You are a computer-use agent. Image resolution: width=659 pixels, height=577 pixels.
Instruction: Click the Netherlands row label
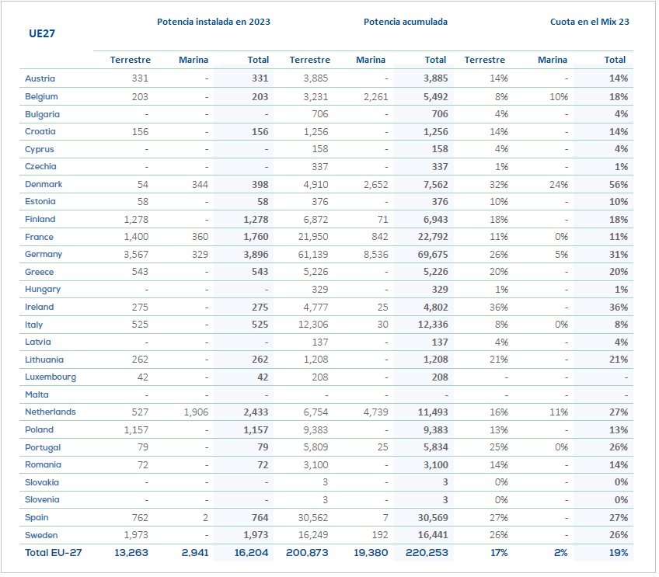(51, 412)
